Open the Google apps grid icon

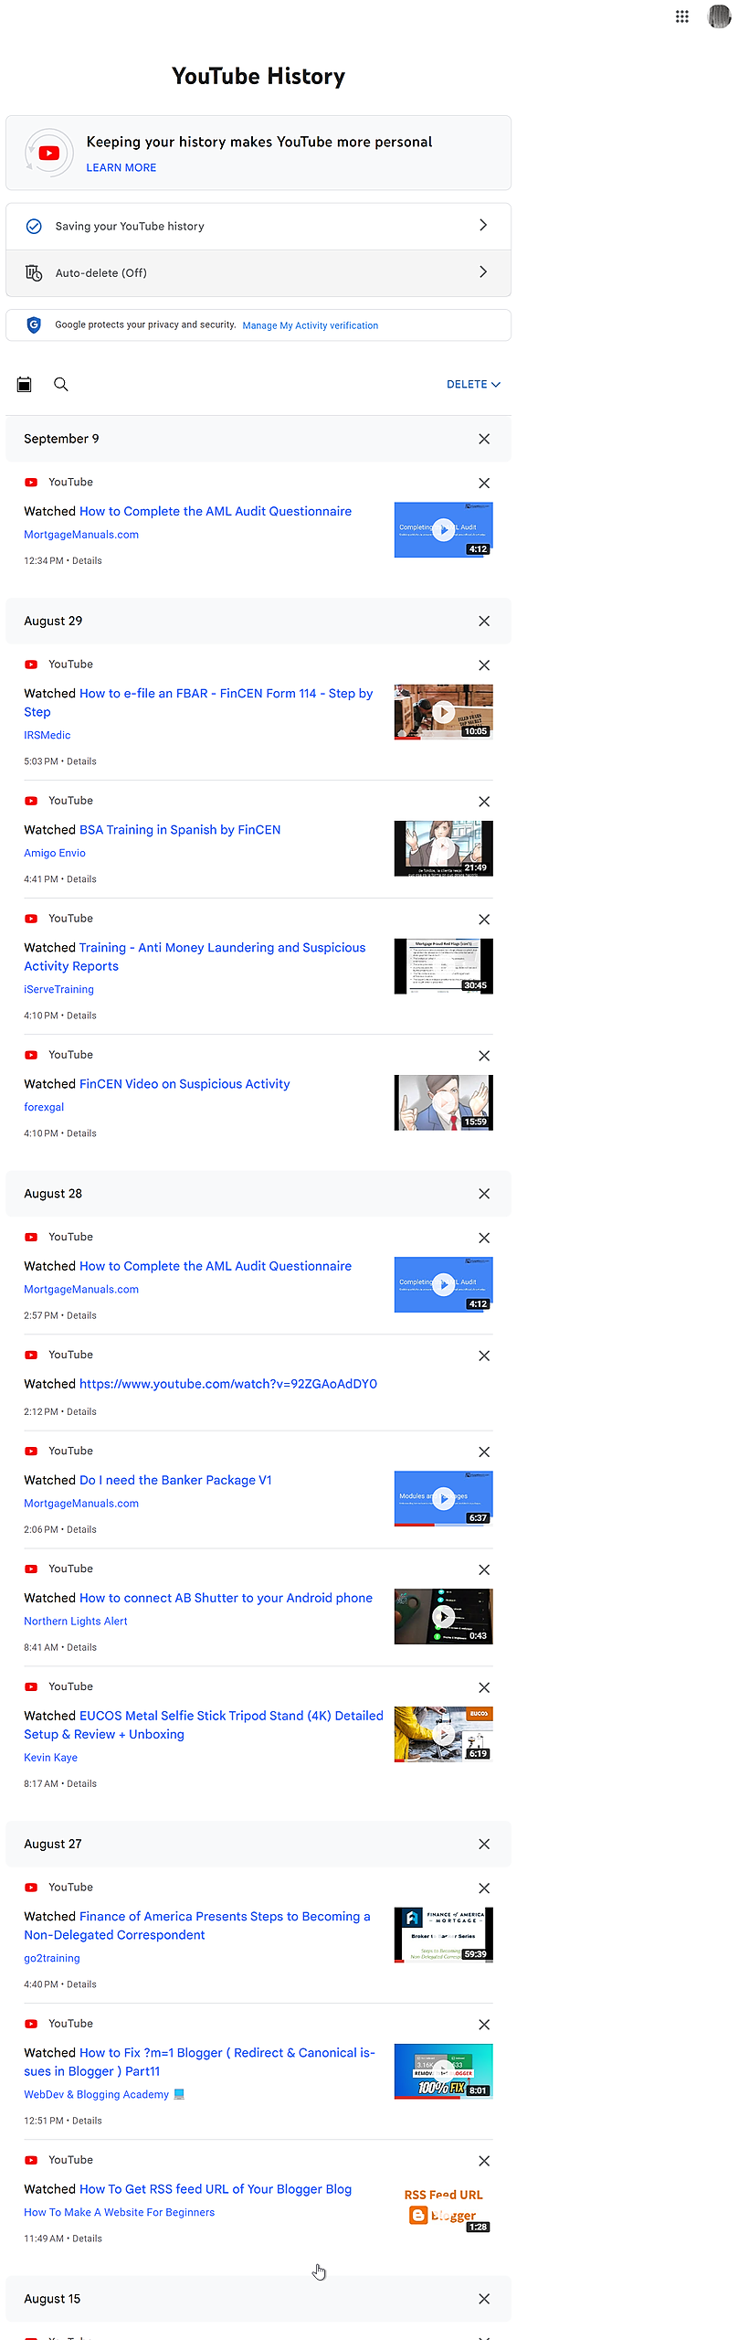tap(681, 16)
